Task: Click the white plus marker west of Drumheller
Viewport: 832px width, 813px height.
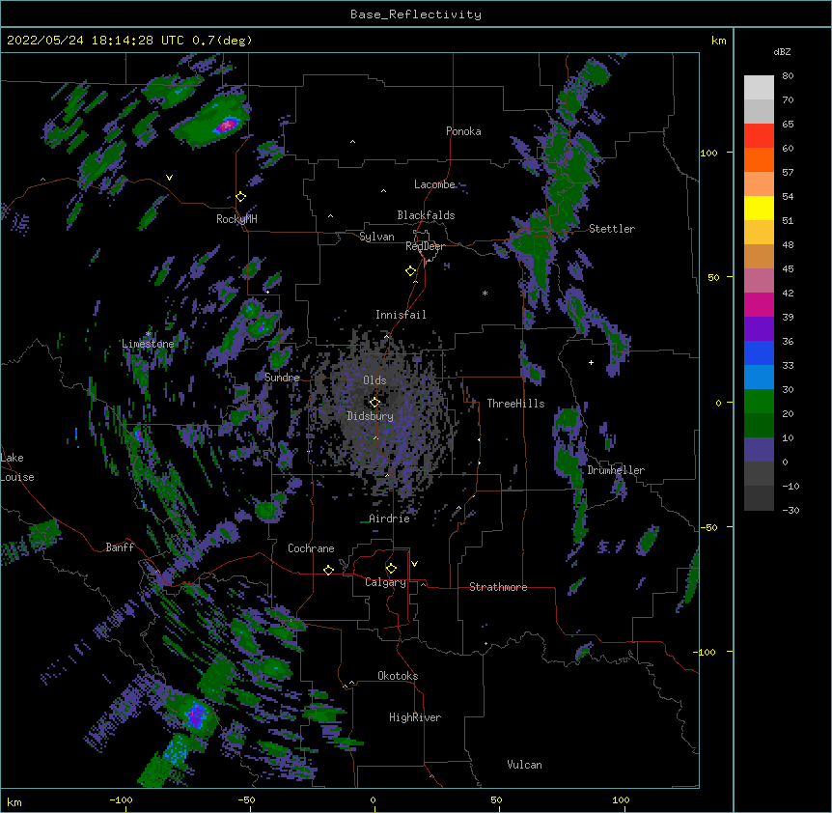Action: pos(591,362)
